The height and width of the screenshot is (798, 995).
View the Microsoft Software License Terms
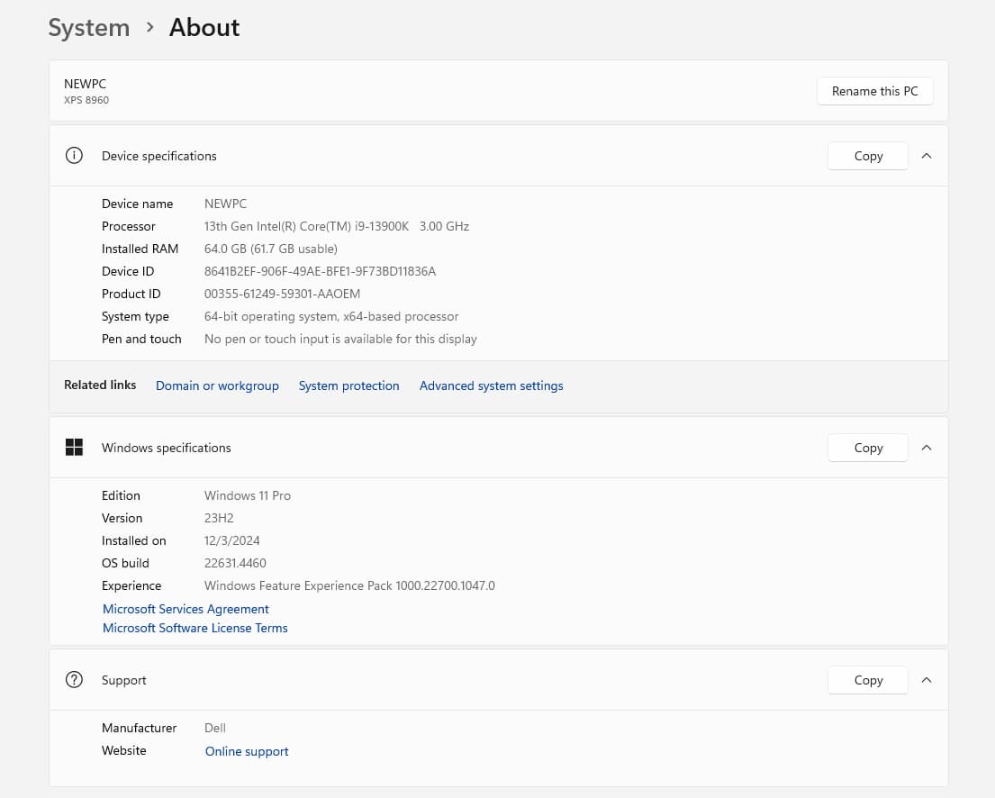coord(195,628)
